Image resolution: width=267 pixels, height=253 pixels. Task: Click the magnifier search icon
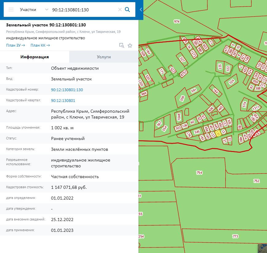pyautogui.click(x=127, y=10)
